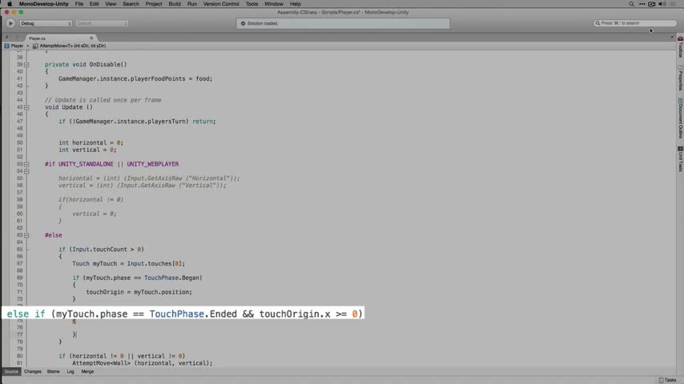Collapse the fold marker on line 54
This screenshot has height=384, width=684.
pos(26,171)
